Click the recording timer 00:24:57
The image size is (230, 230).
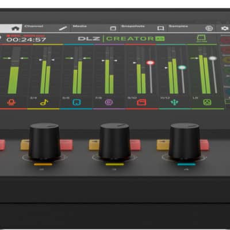click(26, 40)
